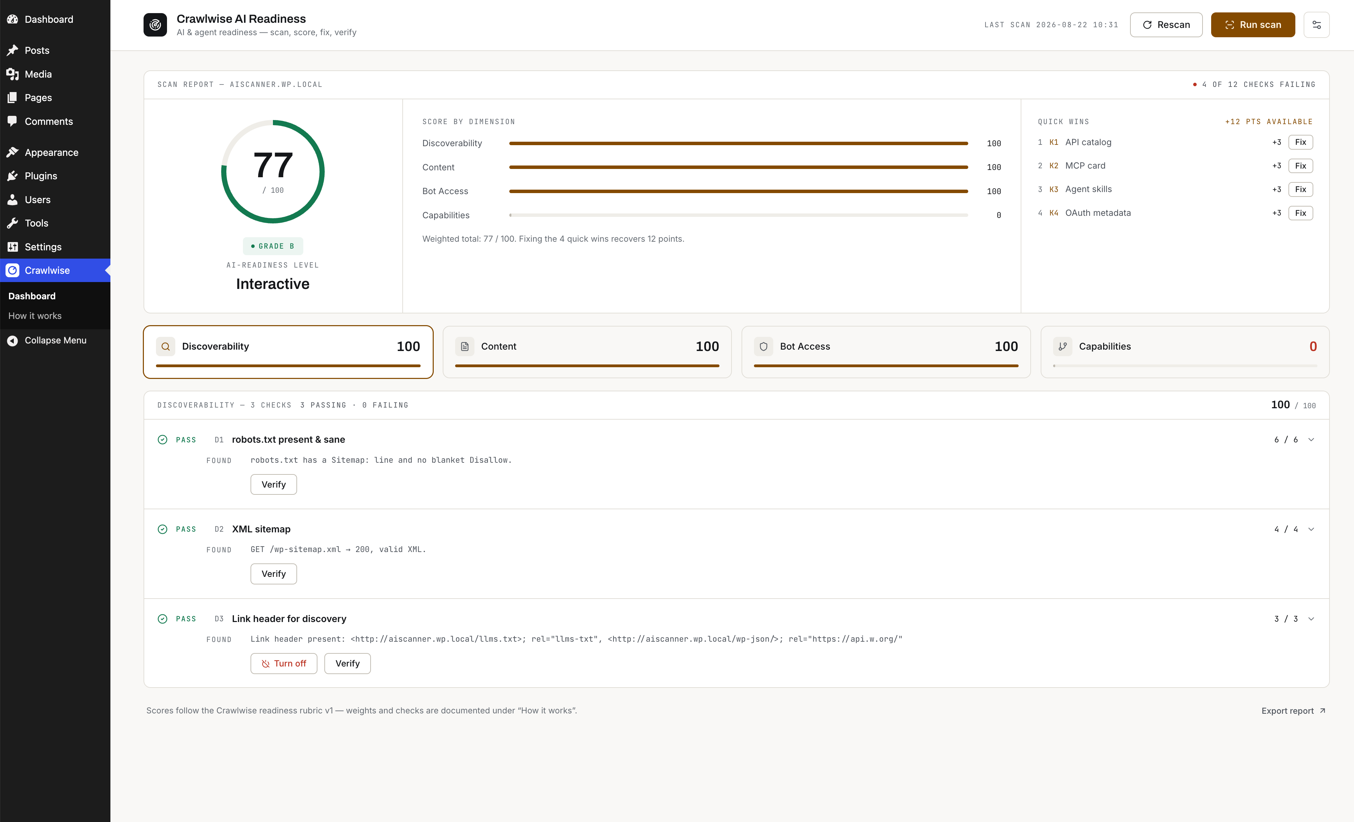Fix the OAuth metadata quick win
The image size is (1354, 822).
click(1300, 213)
